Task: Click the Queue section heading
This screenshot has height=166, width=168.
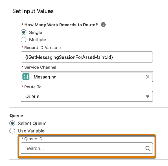Action: point(16,116)
